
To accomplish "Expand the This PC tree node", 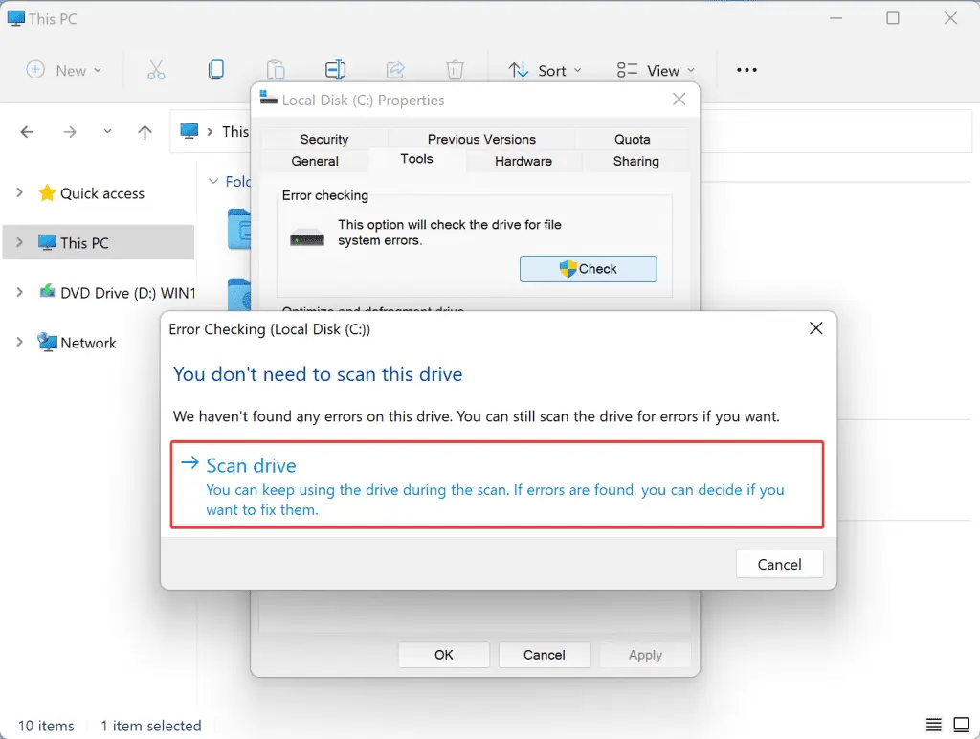I will click(x=19, y=242).
